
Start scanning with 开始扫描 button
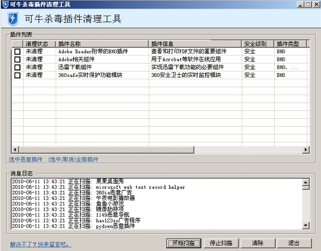(x=184, y=243)
